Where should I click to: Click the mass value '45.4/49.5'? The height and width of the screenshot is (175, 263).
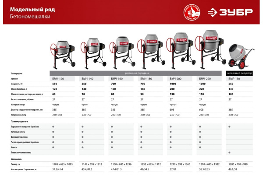87,169
